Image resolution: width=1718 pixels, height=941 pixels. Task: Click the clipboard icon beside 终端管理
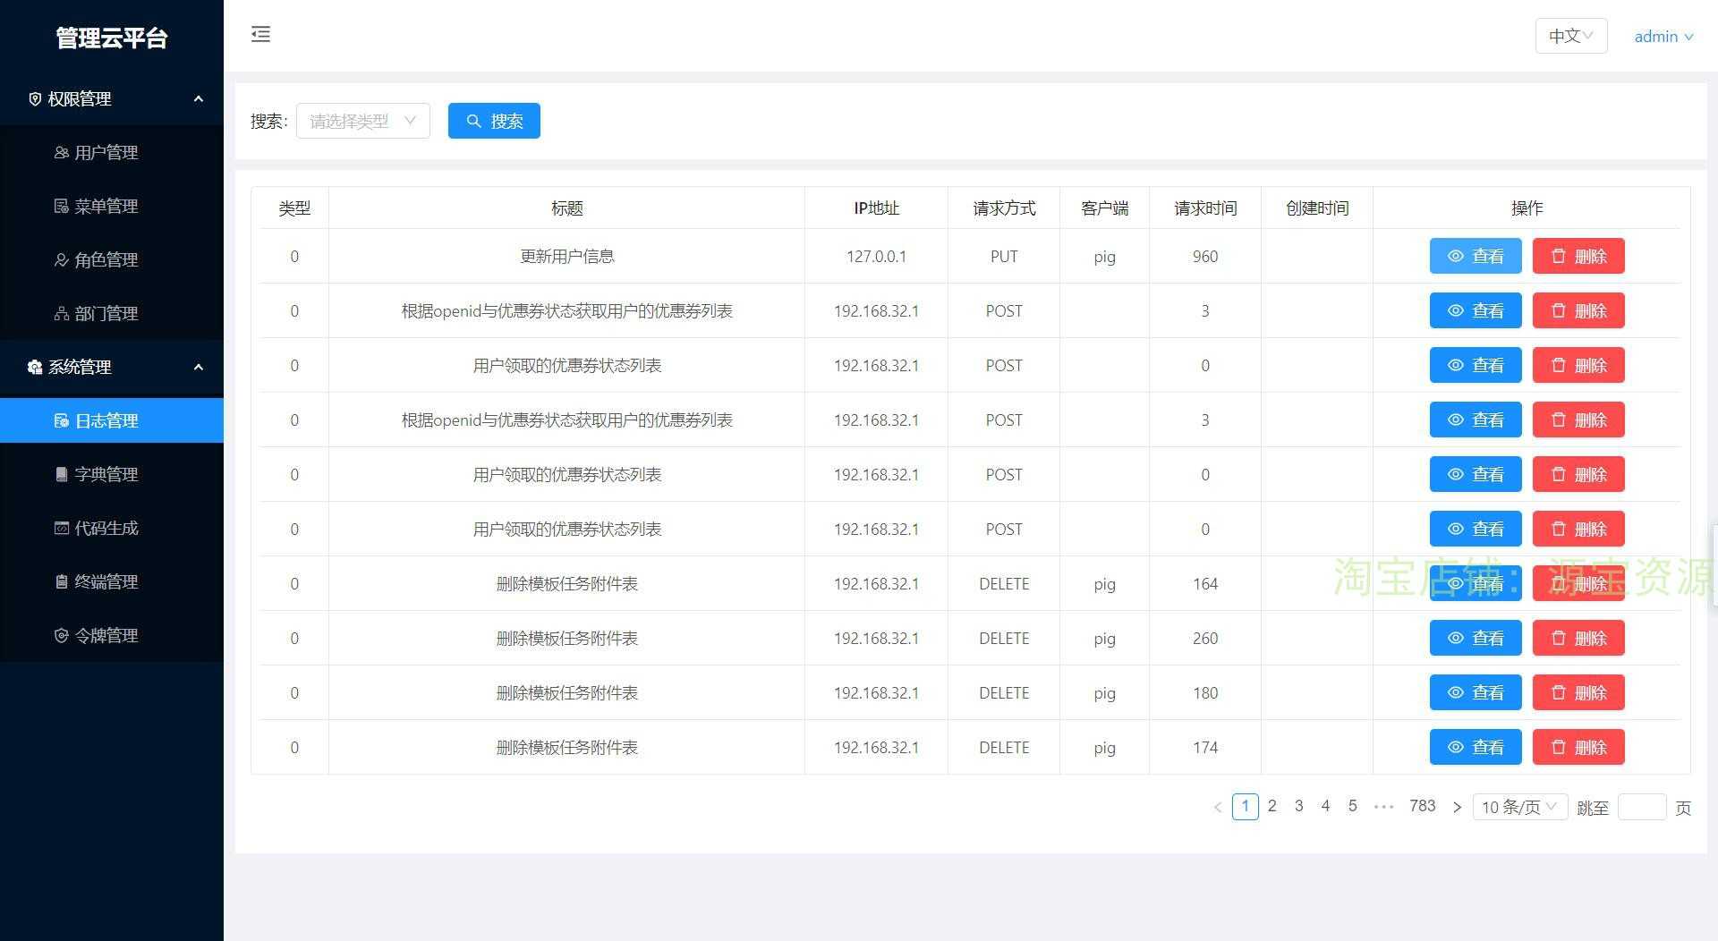pyautogui.click(x=61, y=581)
